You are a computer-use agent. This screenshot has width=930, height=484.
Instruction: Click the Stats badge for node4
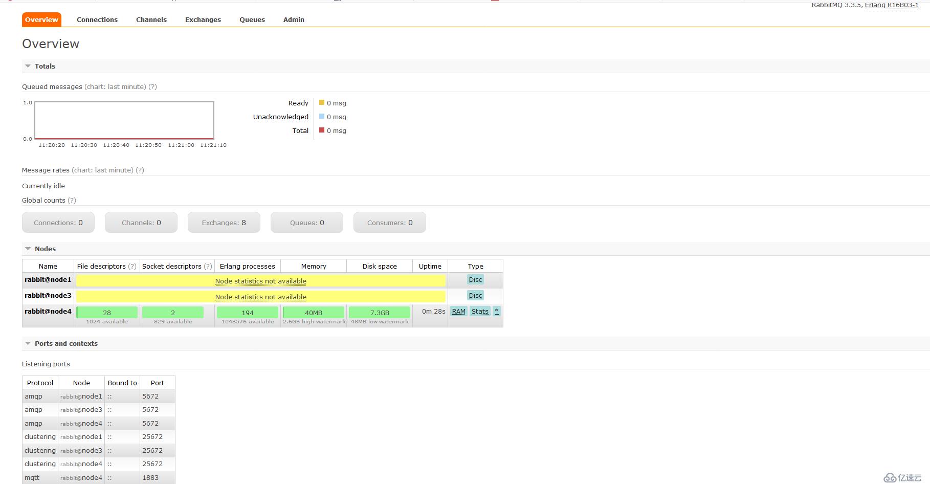pos(480,311)
